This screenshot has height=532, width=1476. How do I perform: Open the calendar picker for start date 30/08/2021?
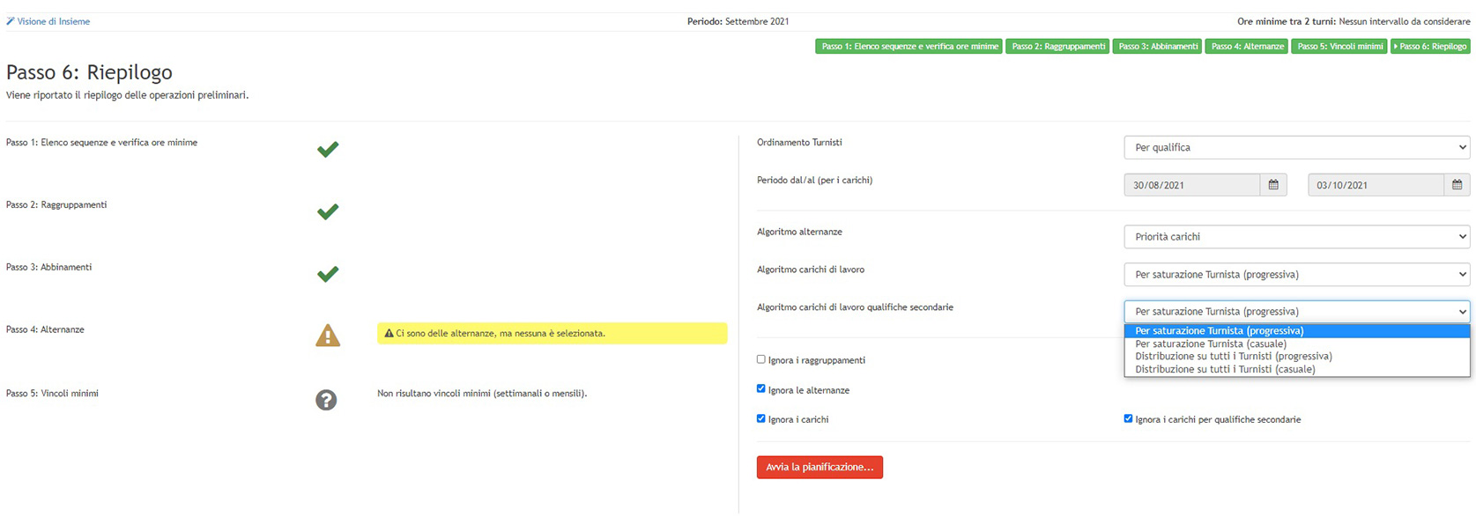tap(1273, 185)
